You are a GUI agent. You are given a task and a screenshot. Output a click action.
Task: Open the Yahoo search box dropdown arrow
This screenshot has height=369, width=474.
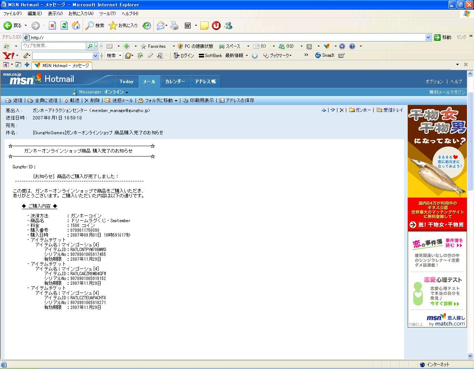(95, 56)
